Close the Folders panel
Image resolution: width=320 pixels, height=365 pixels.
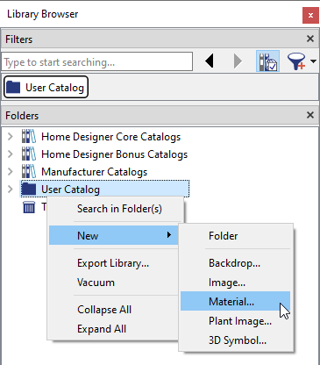click(310, 115)
